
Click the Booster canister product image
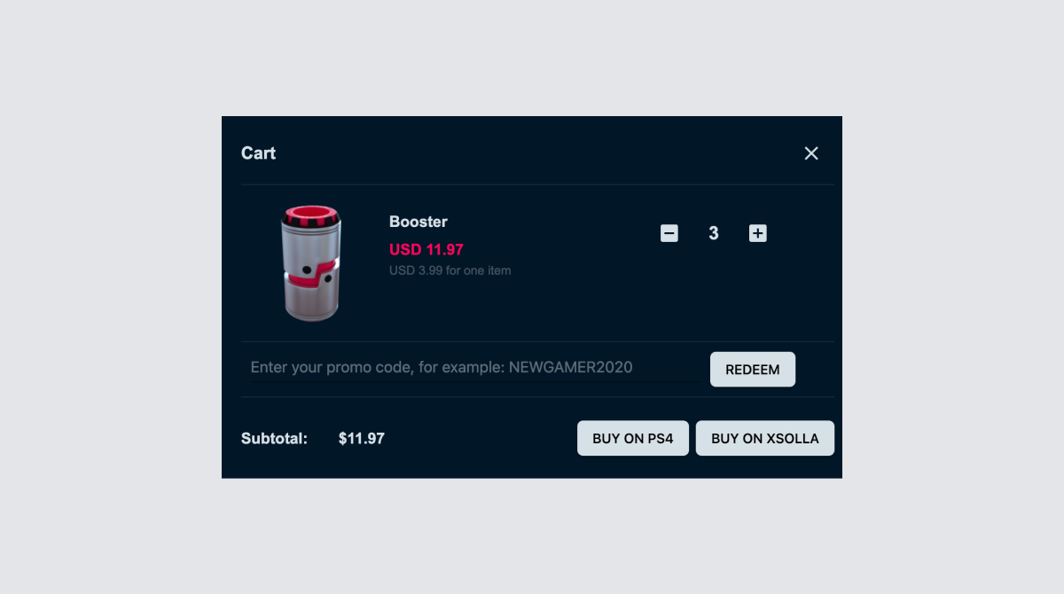coord(310,262)
